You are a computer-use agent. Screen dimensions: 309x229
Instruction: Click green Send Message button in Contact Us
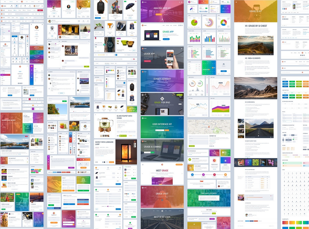[192, 146]
